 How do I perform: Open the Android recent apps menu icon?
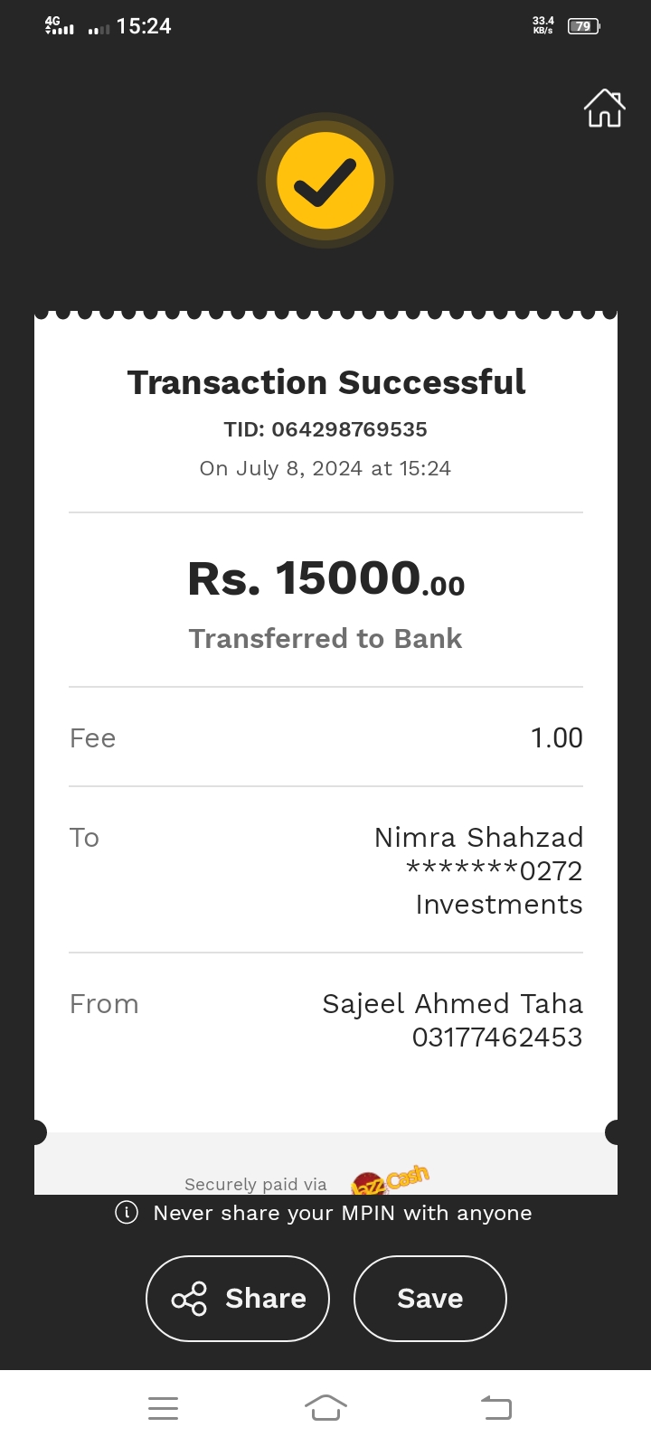(163, 1408)
